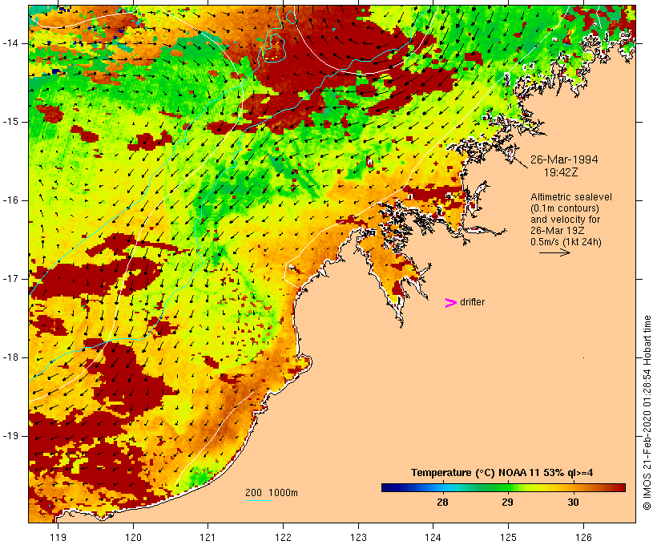
Task: Click the latitude axis label '-17'
Action: (10, 279)
